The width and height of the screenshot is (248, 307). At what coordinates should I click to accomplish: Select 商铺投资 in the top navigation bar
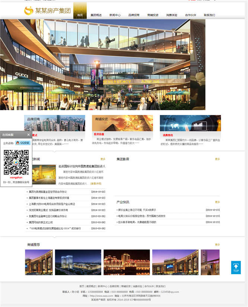point(153,15)
